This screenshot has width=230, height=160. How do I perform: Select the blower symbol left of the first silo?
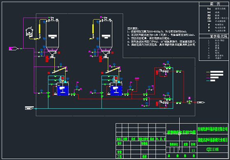click(29, 32)
